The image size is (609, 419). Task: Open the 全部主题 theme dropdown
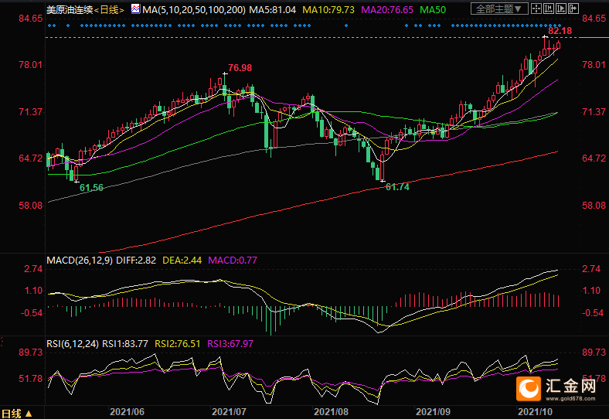(x=499, y=9)
